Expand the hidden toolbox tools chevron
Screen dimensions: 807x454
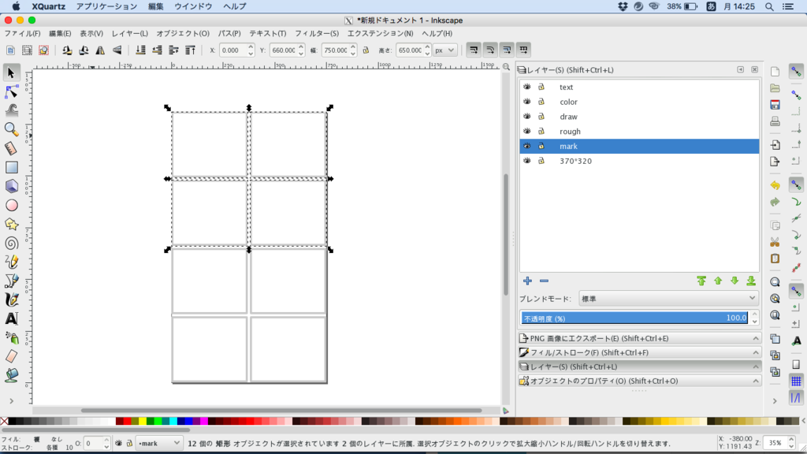tap(11, 401)
